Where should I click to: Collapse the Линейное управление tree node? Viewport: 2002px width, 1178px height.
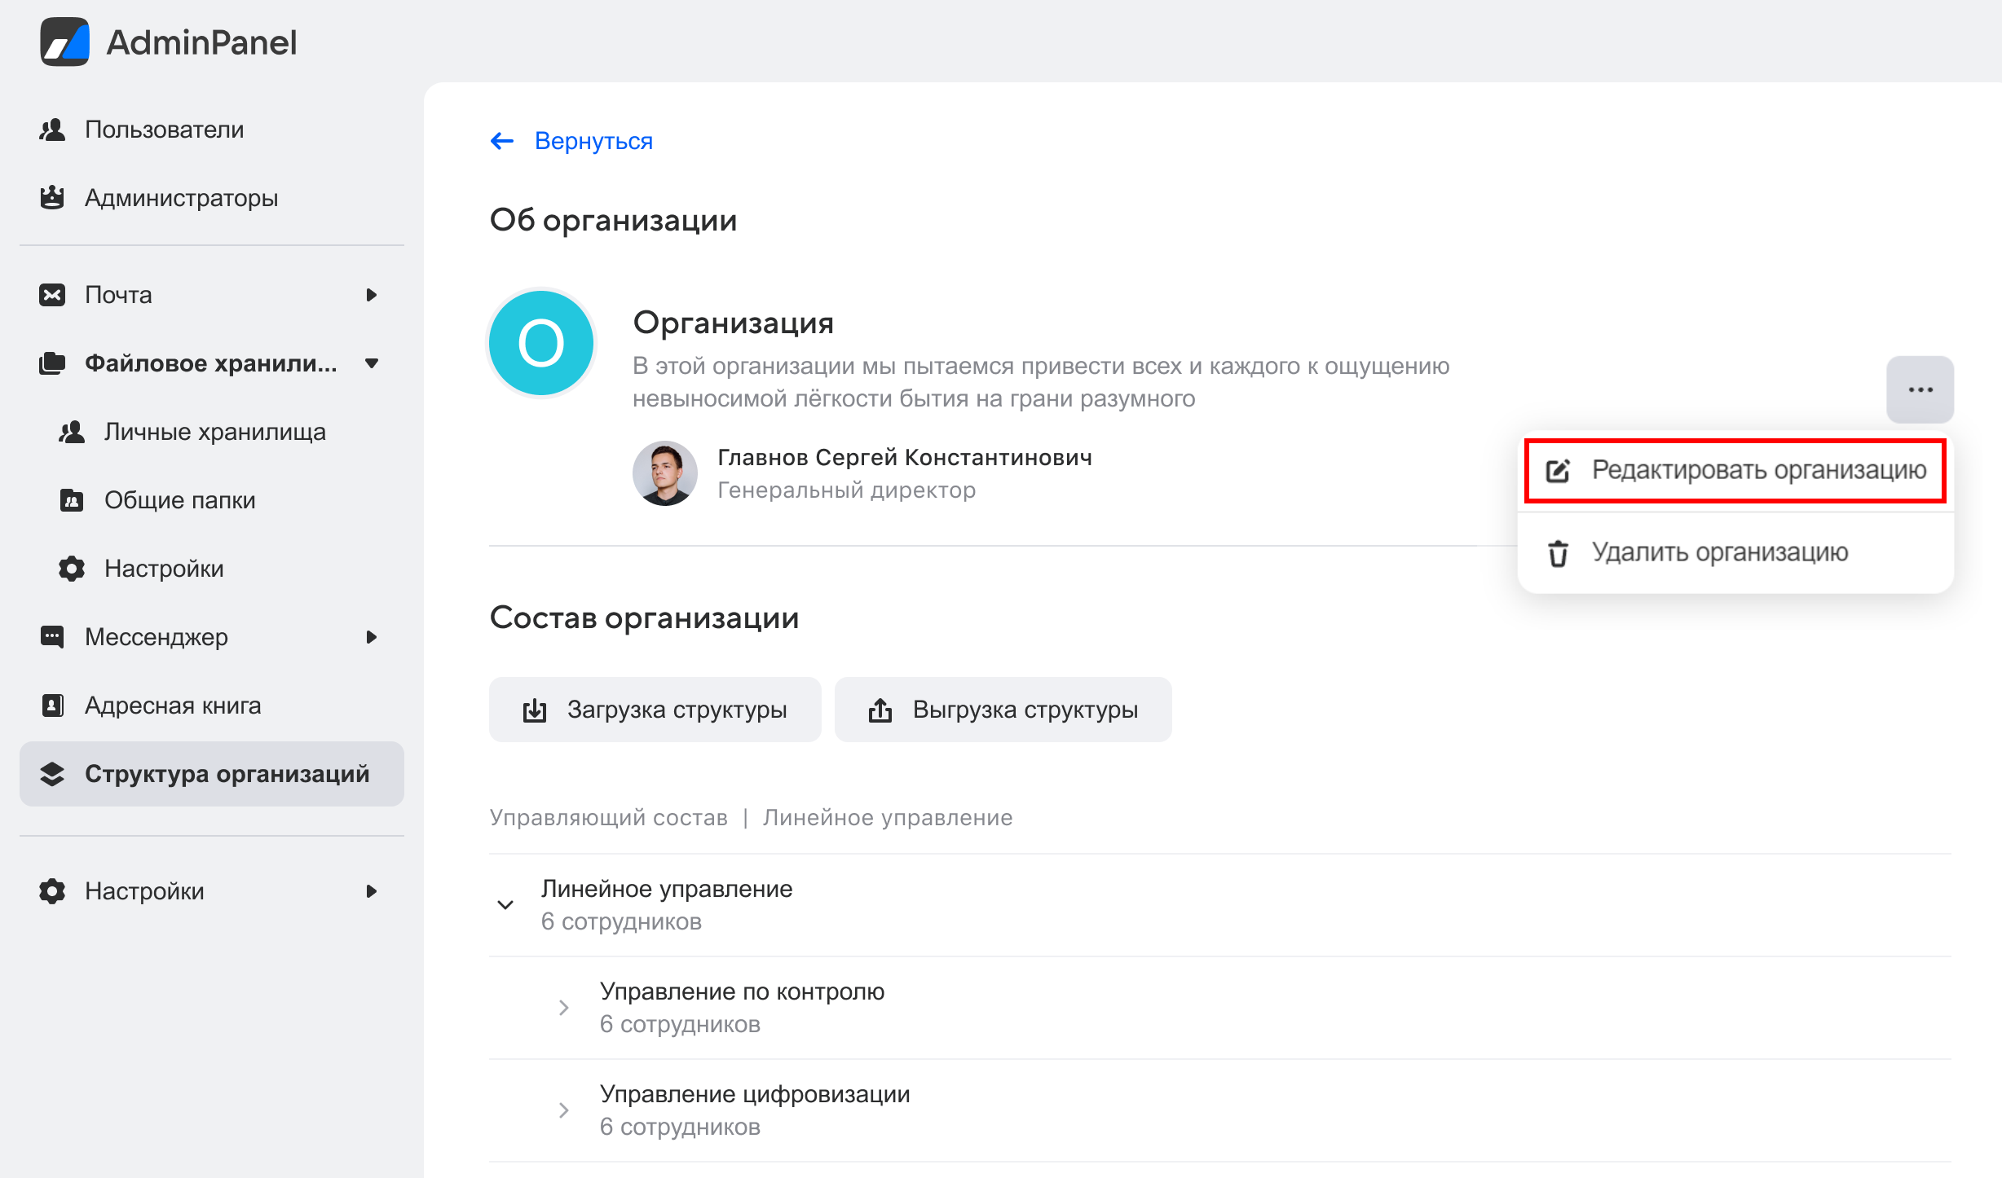click(x=505, y=905)
